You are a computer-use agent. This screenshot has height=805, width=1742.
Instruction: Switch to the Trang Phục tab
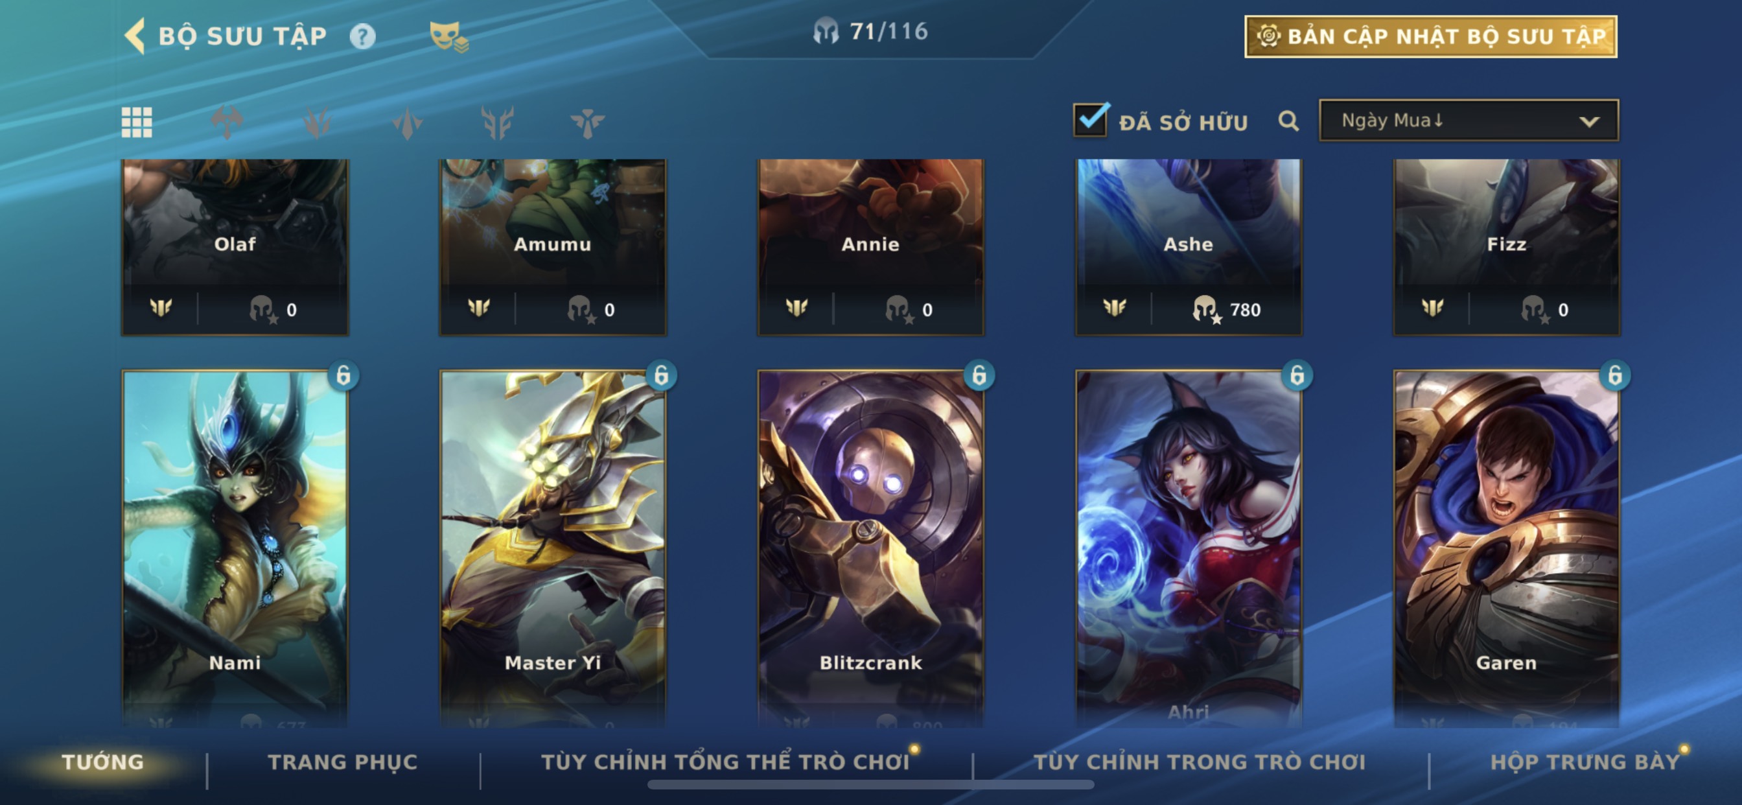coord(342,762)
